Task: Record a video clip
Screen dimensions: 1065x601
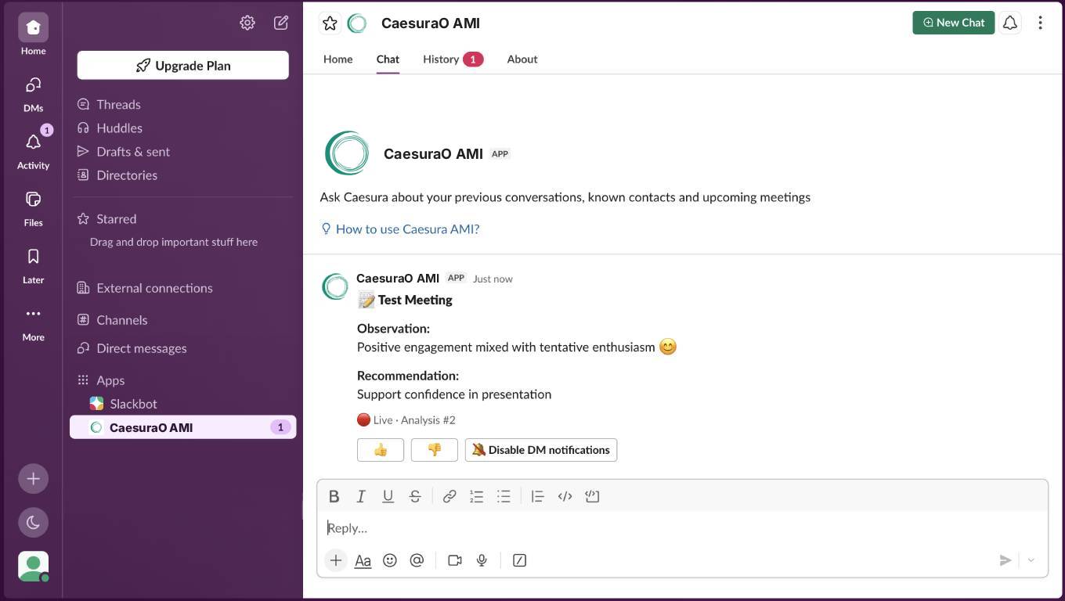Action: point(455,560)
